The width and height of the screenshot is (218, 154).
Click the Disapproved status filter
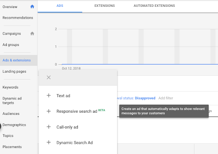pyautogui.click(x=145, y=98)
